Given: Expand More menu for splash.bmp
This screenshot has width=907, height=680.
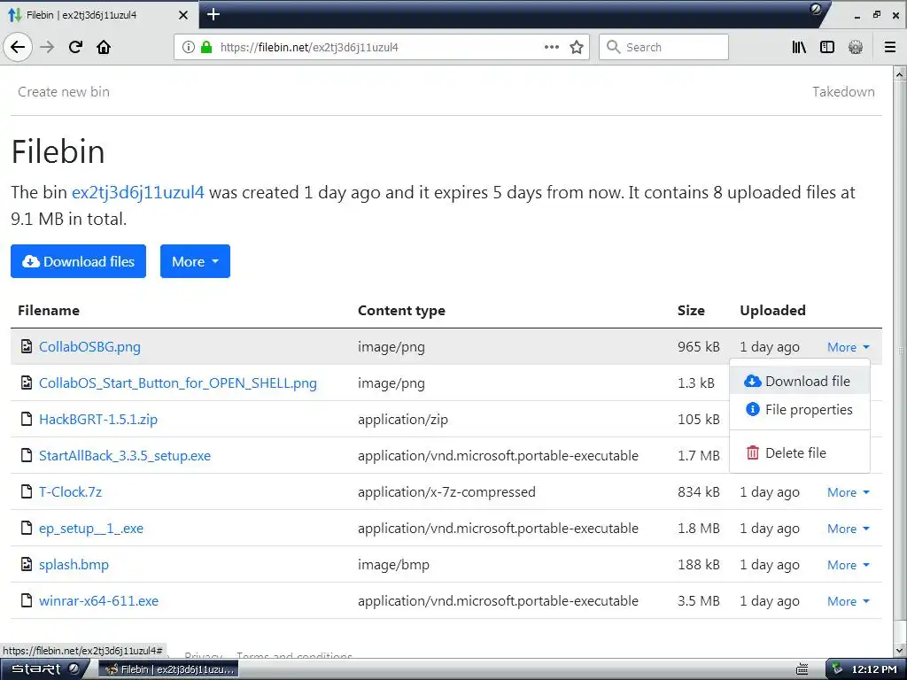Looking at the screenshot, I should 848,565.
